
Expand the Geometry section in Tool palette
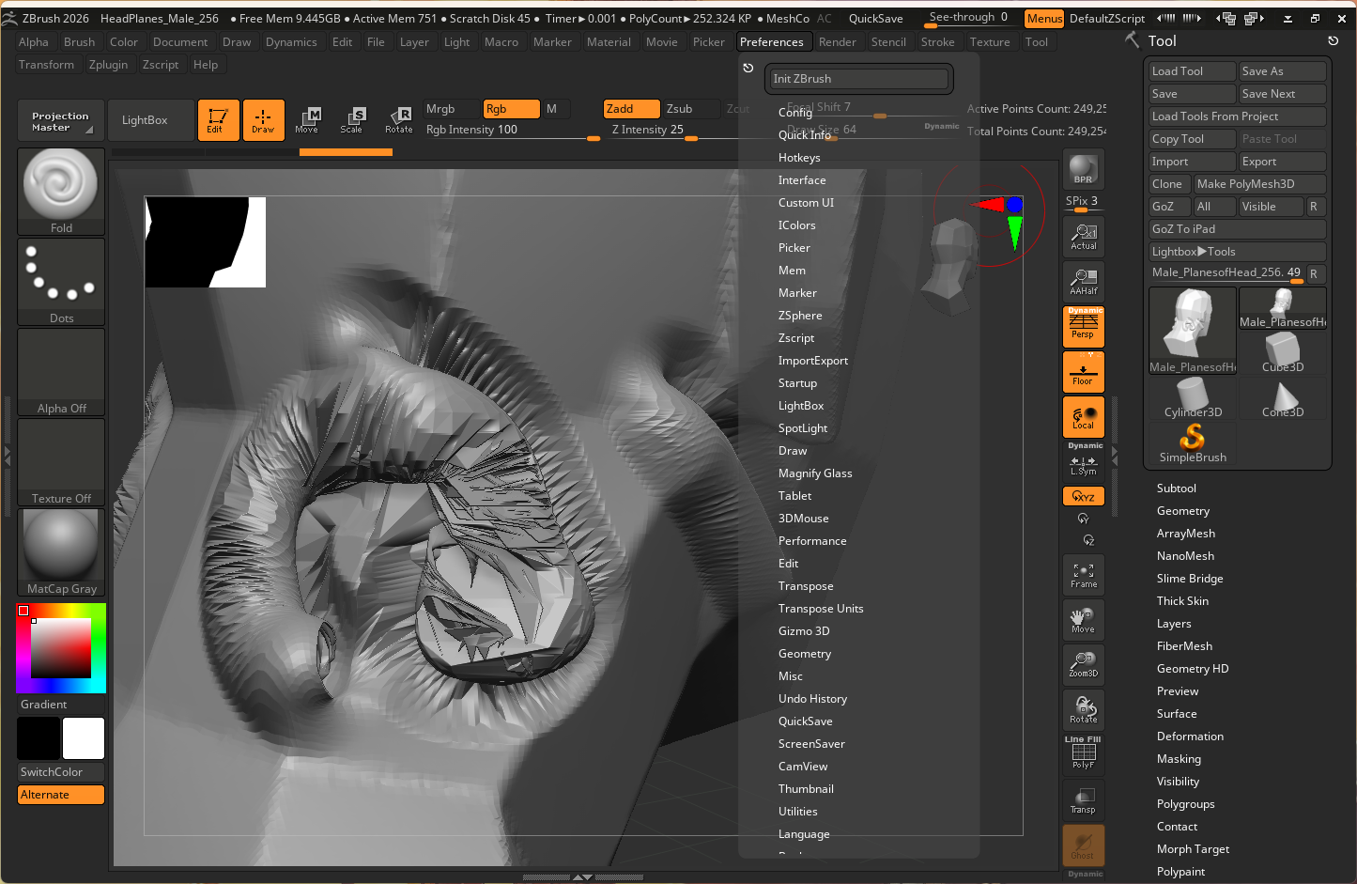1183,511
